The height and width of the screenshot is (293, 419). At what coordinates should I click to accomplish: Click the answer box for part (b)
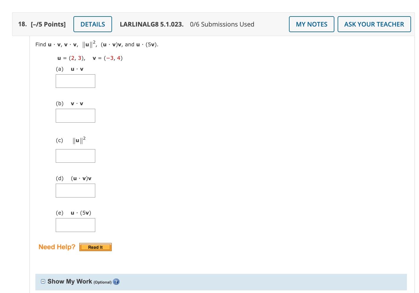(75, 115)
